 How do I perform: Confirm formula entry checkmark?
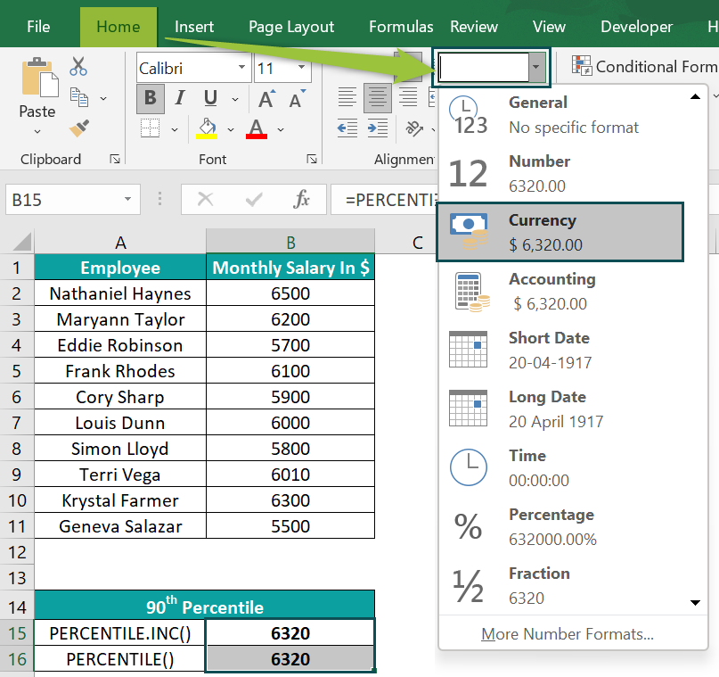tap(254, 200)
